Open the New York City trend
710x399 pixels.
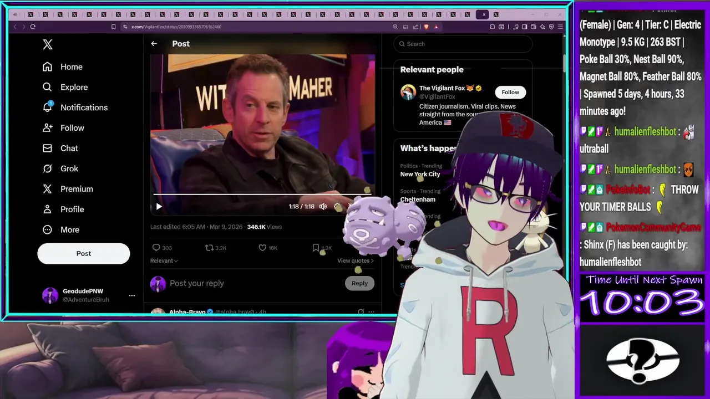[420, 174]
